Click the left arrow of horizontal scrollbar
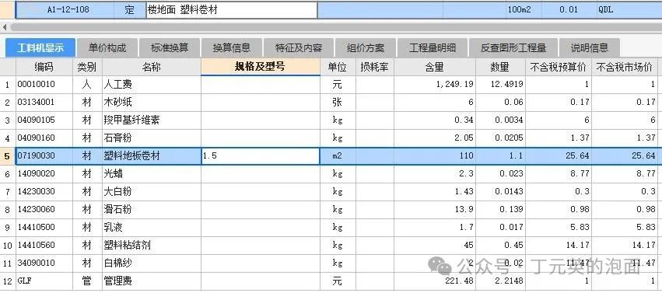 [5, 27]
